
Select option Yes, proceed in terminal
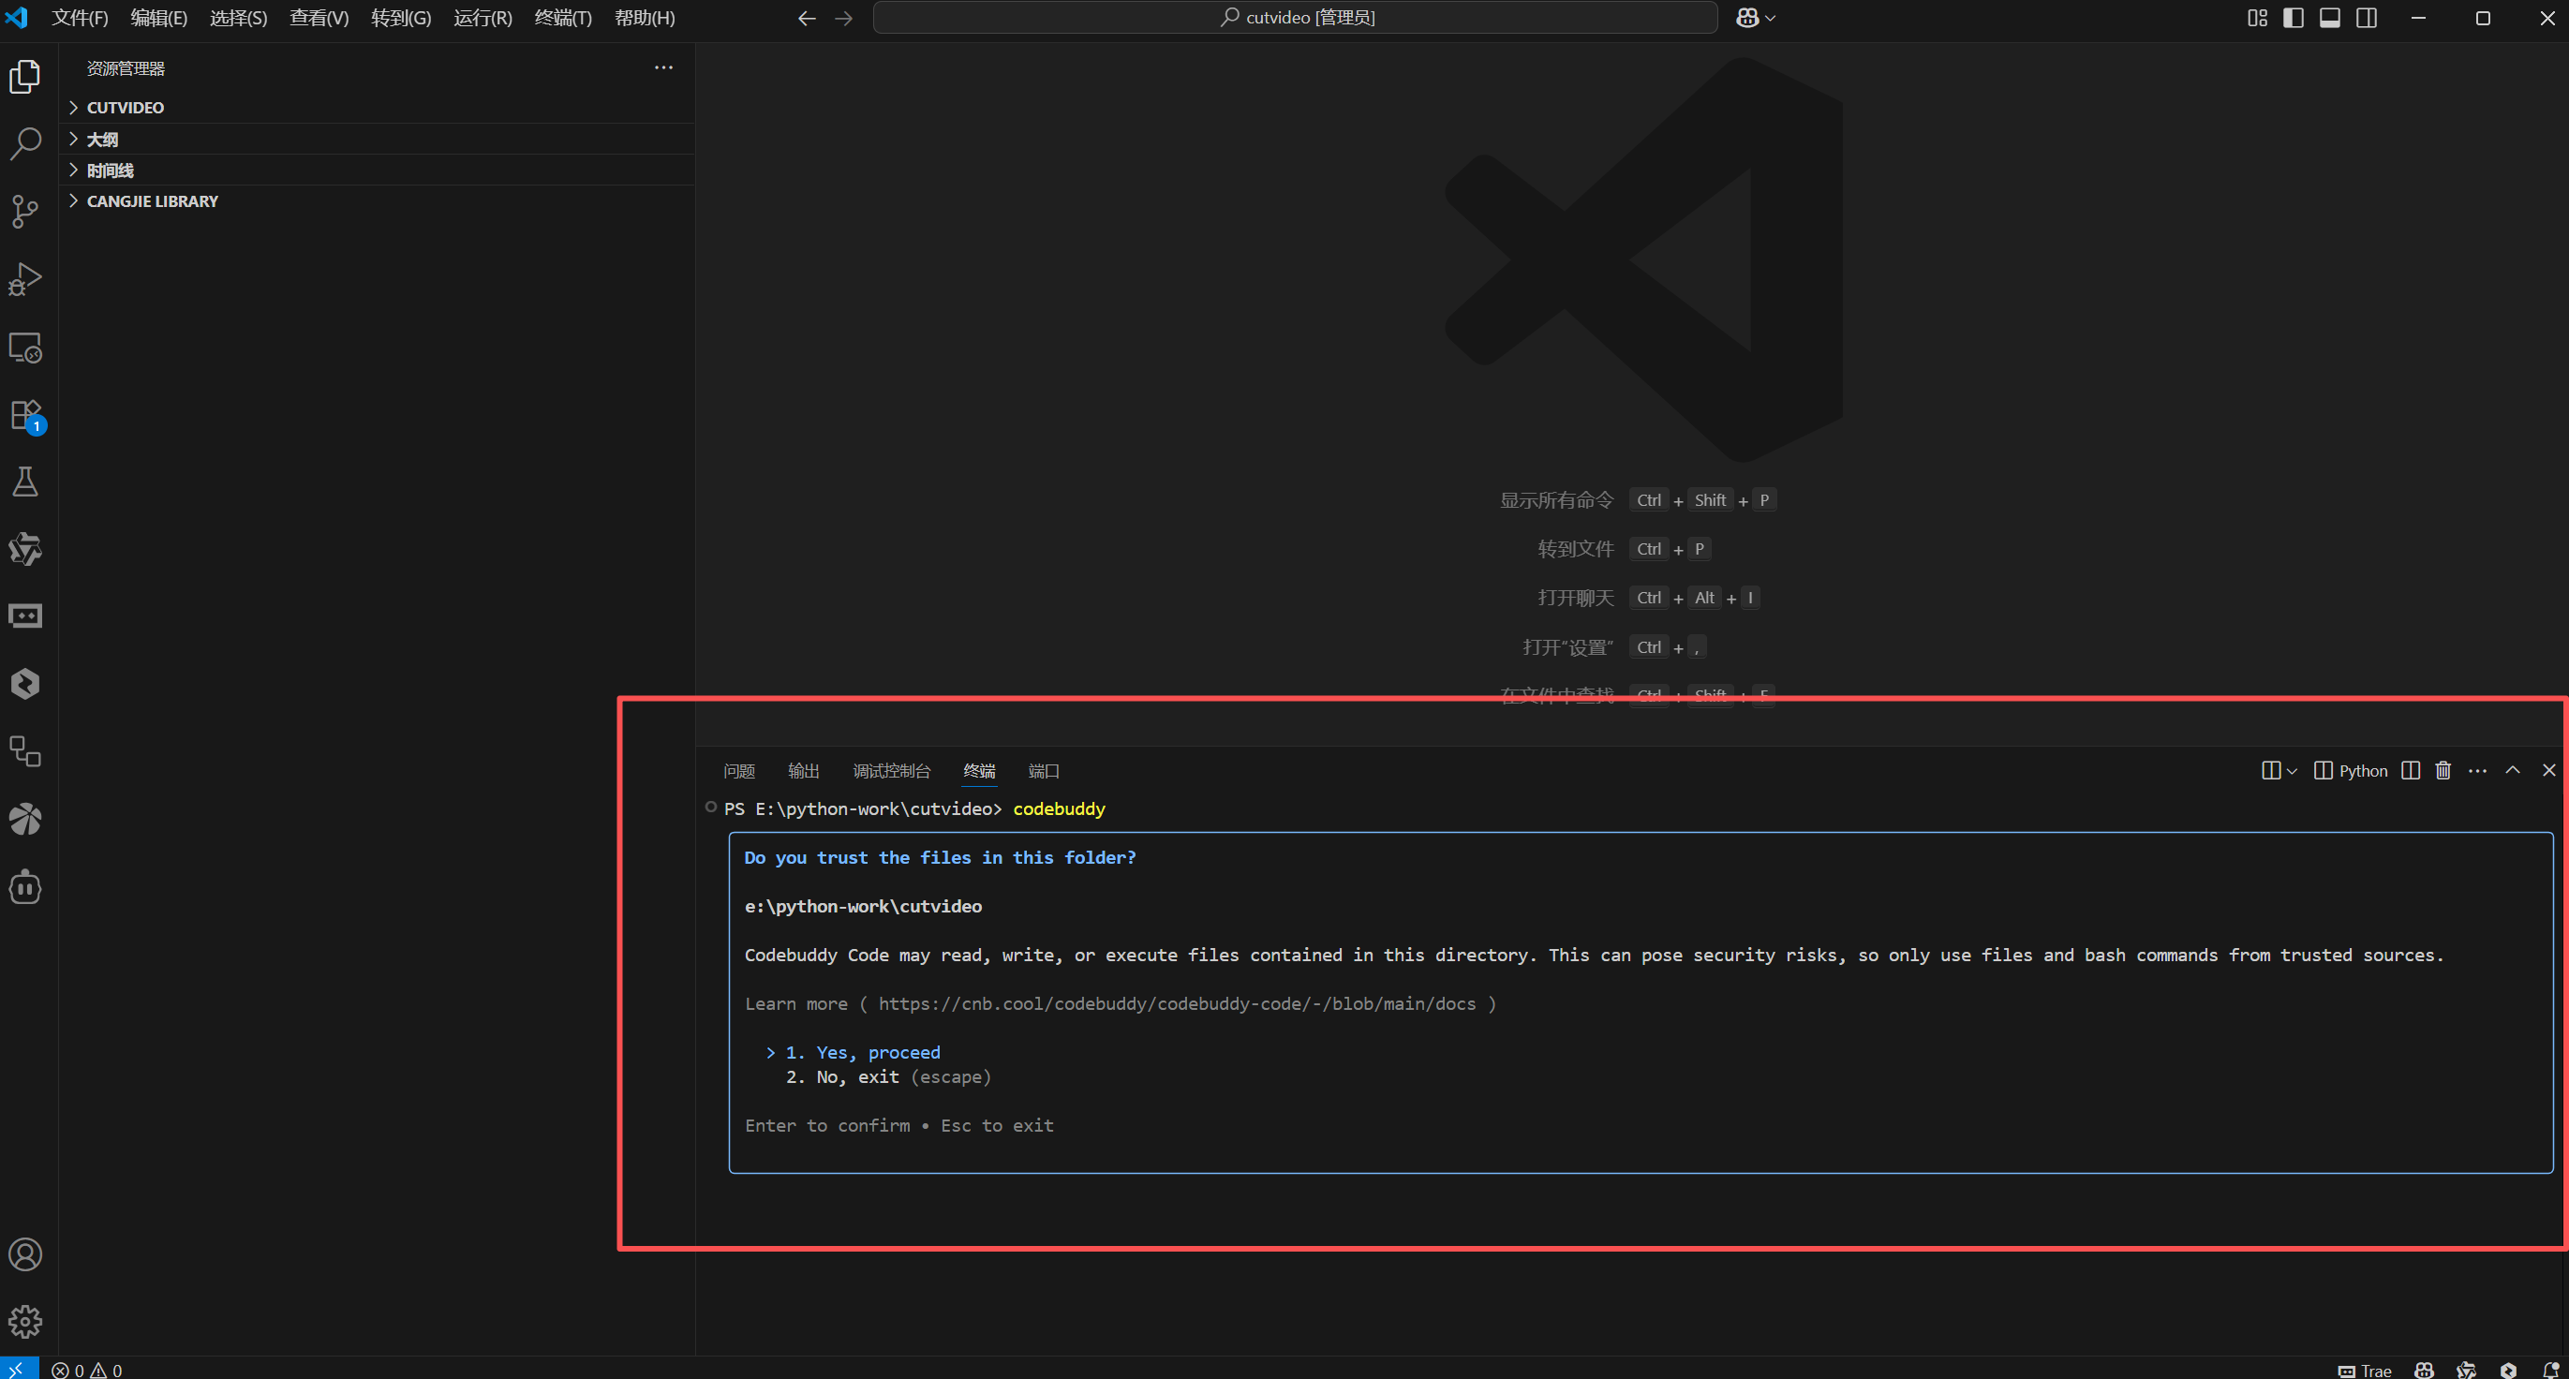pyautogui.click(x=877, y=1052)
